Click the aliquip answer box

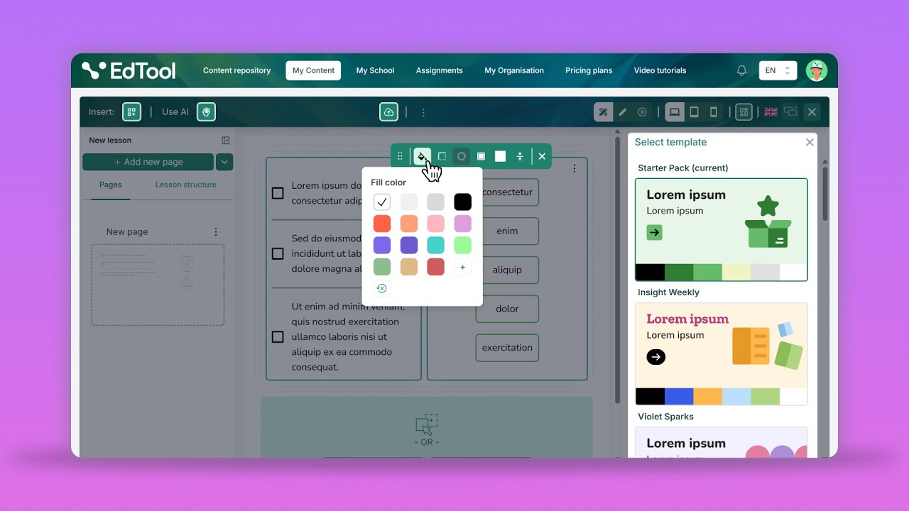pyautogui.click(x=507, y=270)
